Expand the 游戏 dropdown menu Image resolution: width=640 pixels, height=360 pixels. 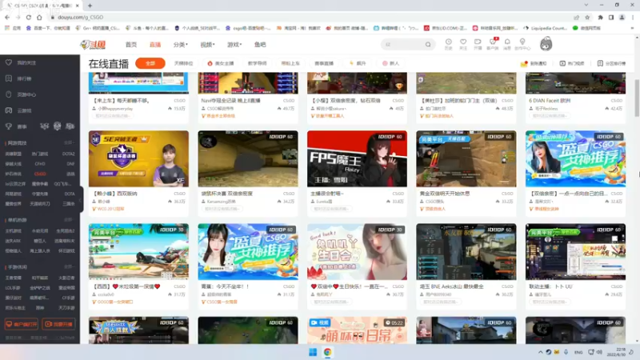coord(234,45)
